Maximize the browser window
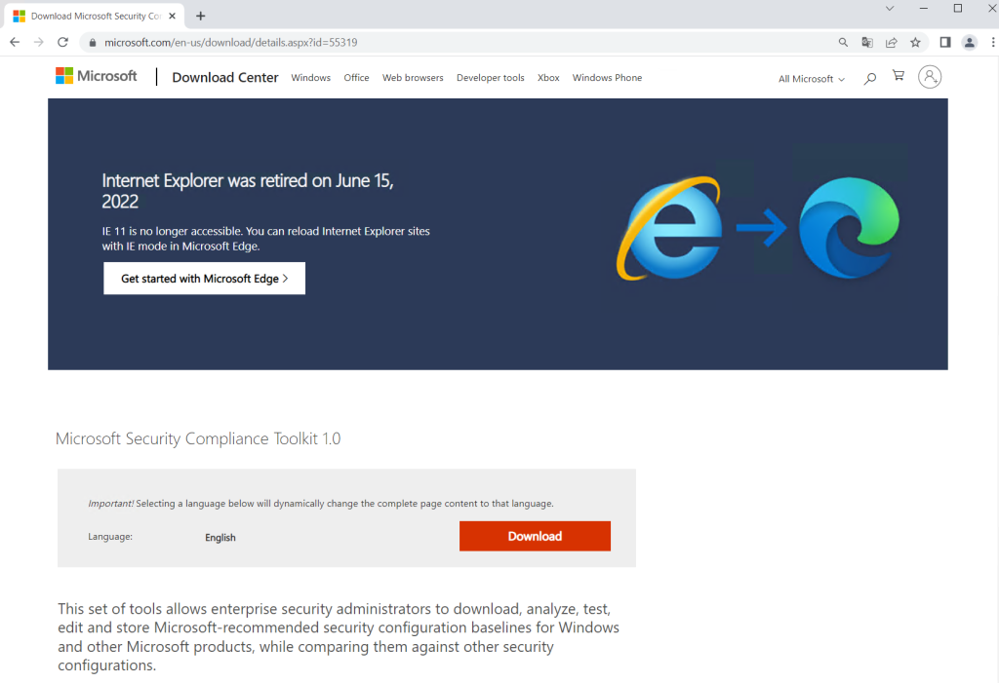This screenshot has height=683, width=999. 958,8
